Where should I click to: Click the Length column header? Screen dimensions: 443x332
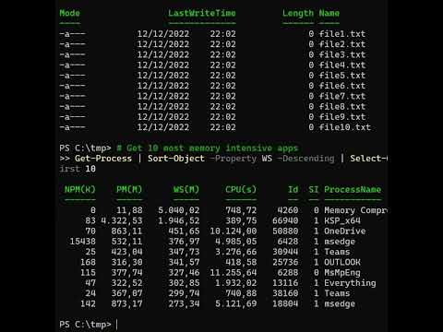pos(298,13)
